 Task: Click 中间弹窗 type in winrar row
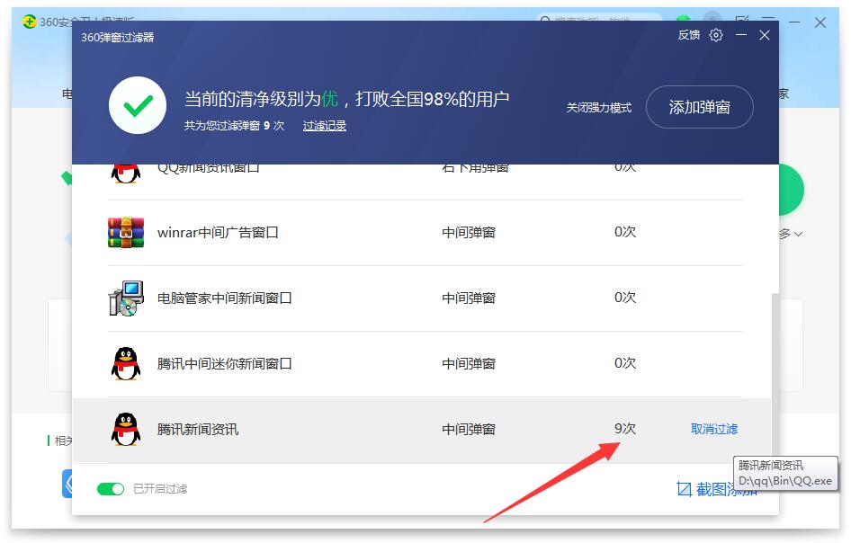469,233
